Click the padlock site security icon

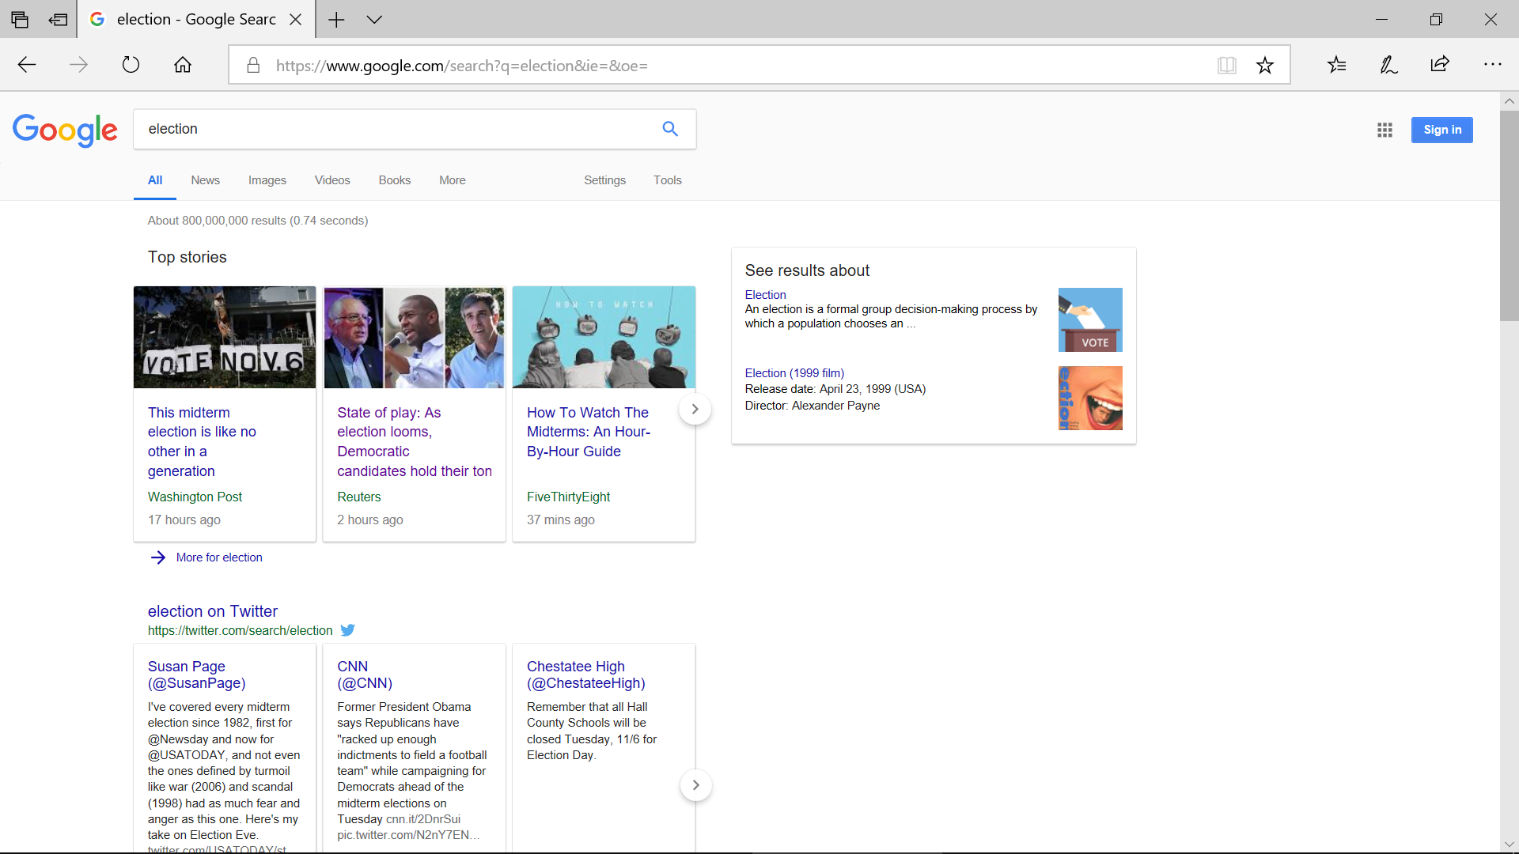click(253, 66)
